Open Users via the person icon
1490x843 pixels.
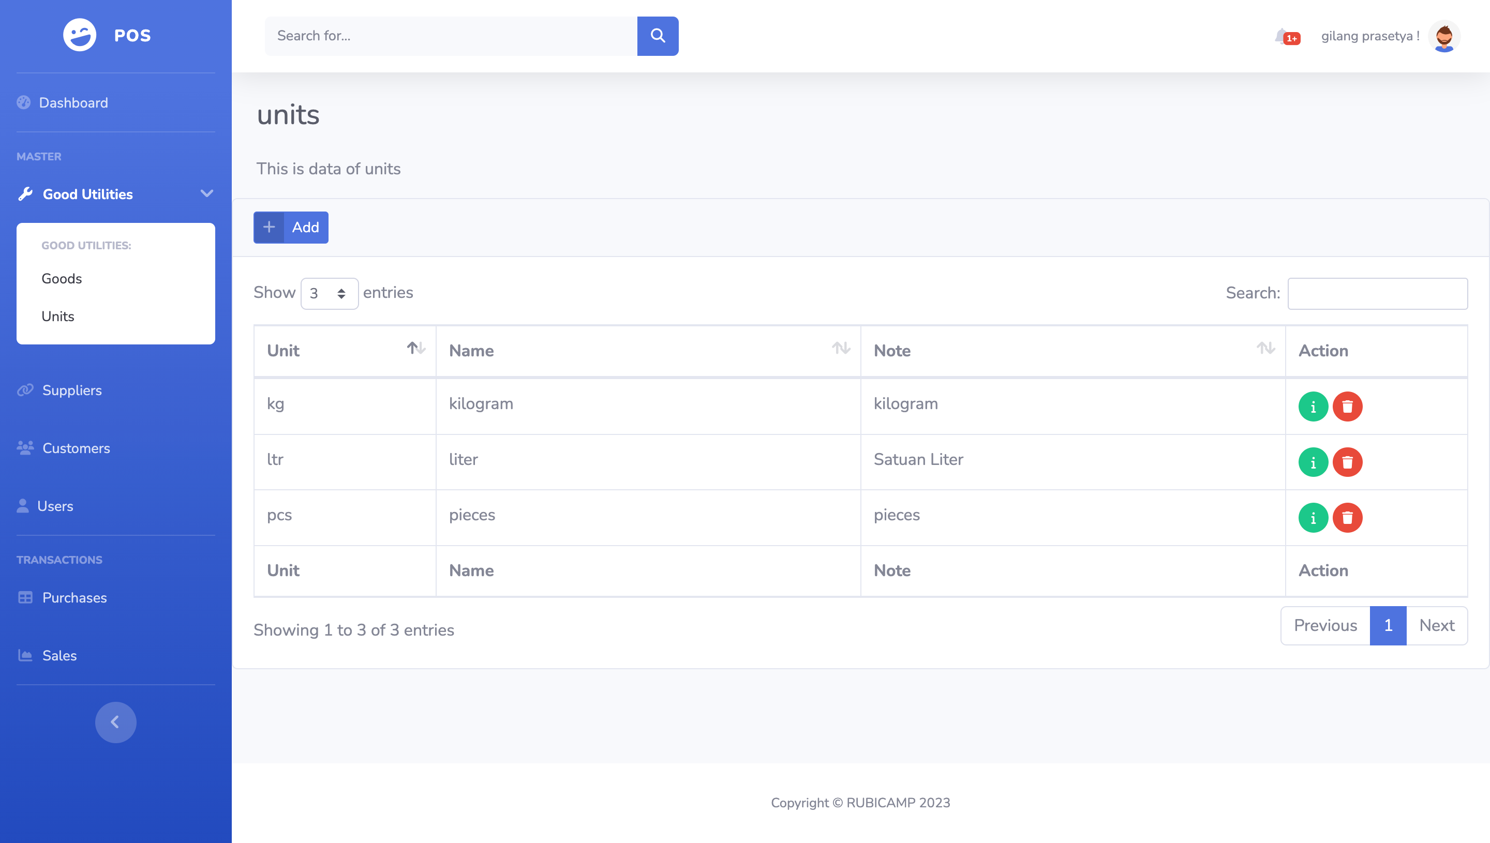click(22, 505)
